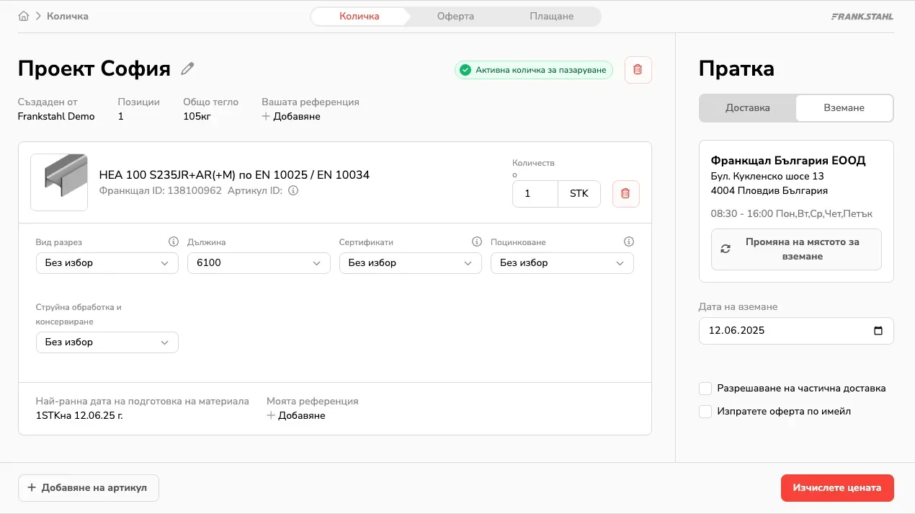The width and height of the screenshot is (915, 514).
Task: Click 105кг total weight value
Action: [x=197, y=116]
